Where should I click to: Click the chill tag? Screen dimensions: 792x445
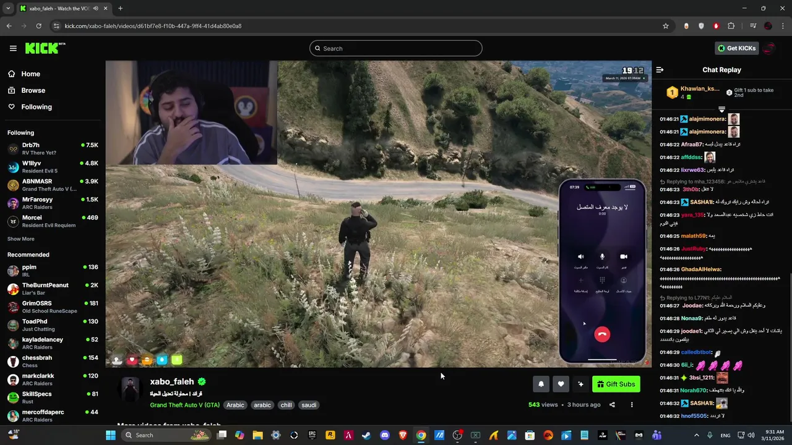286,405
